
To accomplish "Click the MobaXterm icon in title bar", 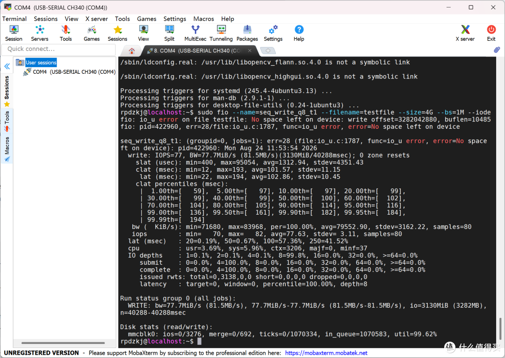I will coord(7,7).
